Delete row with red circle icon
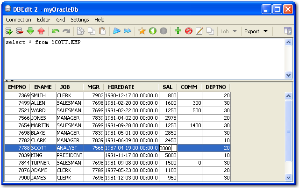This screenshot has height=188, width=299. click(188, 31)
